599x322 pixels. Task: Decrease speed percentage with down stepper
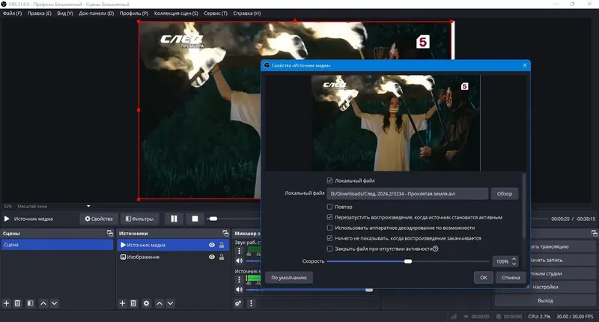514,264
